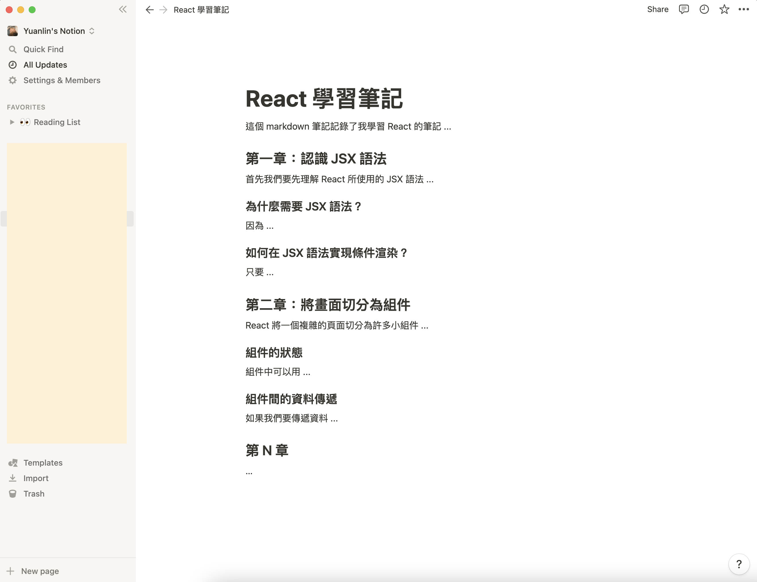
Task: Open page history clock icon in top bar
Action: [x=704, y=9]
